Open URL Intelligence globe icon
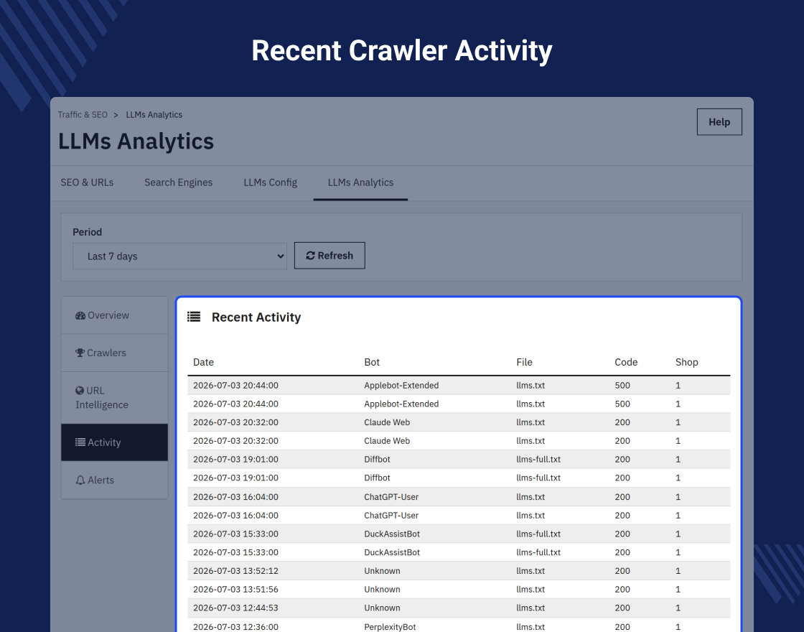Screen dimensions: 804x632 click(x=80, y=391)
